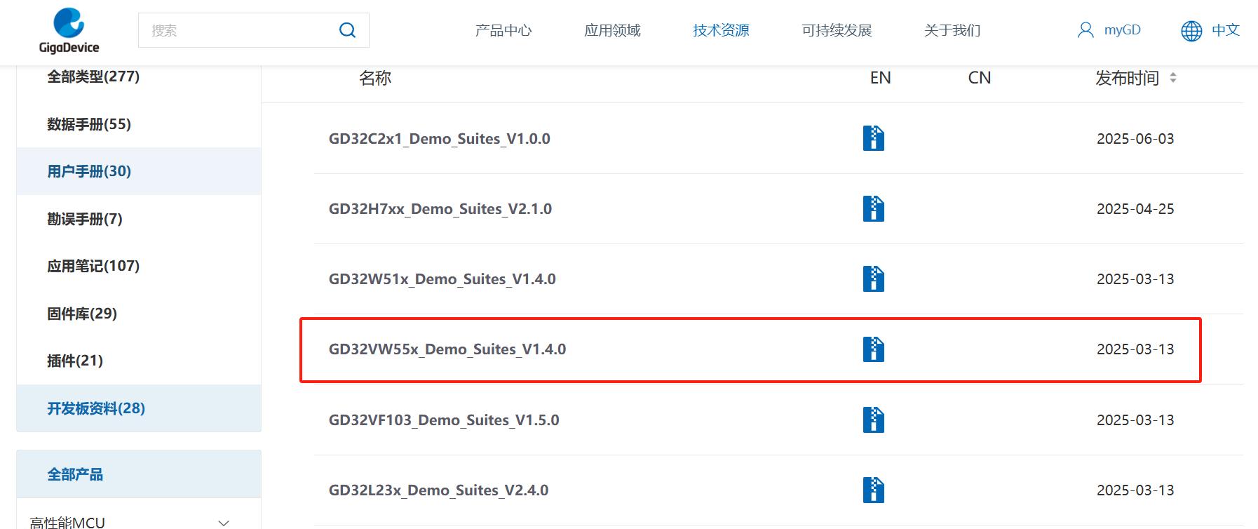1258x529 pixels.
Task: Click the CN column header
Action: click(980, 78)
